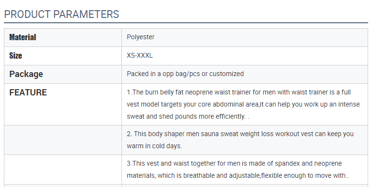The image size is (374, 187).
Task: Click the opp bag packaging description
Action: 185,74
